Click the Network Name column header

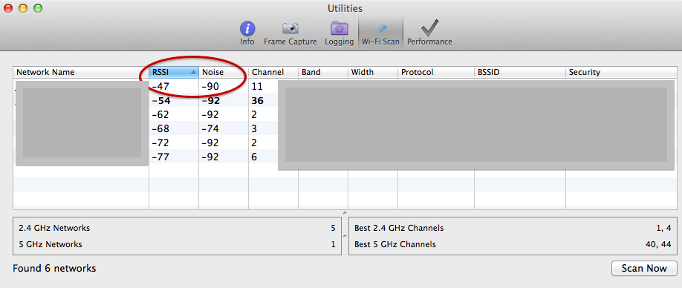coord(81,72)
